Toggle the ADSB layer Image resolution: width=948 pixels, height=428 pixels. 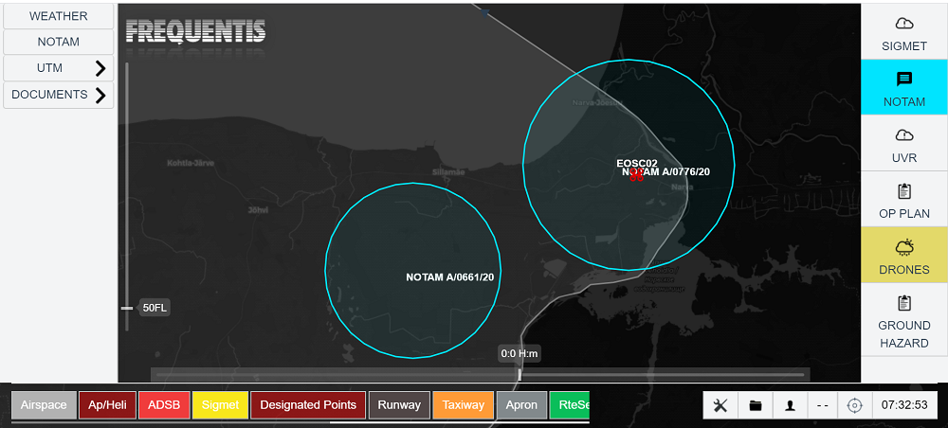[x=164, y=405]
